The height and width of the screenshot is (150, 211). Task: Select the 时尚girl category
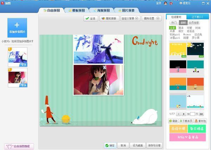175,34
